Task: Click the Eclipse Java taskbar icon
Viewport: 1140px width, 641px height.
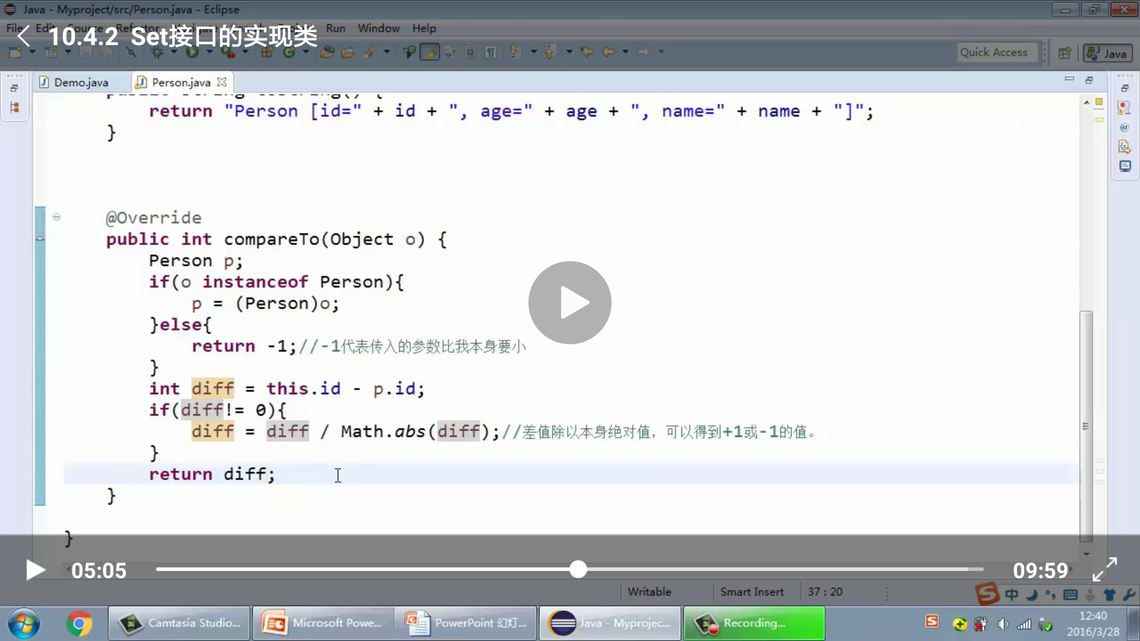Action: pos(611,623)
